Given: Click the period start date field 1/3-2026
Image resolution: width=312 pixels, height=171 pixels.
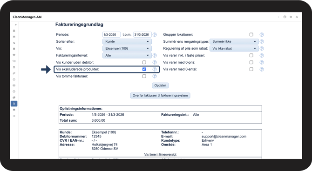Looking at the screenshot, I should coord(111,34).
